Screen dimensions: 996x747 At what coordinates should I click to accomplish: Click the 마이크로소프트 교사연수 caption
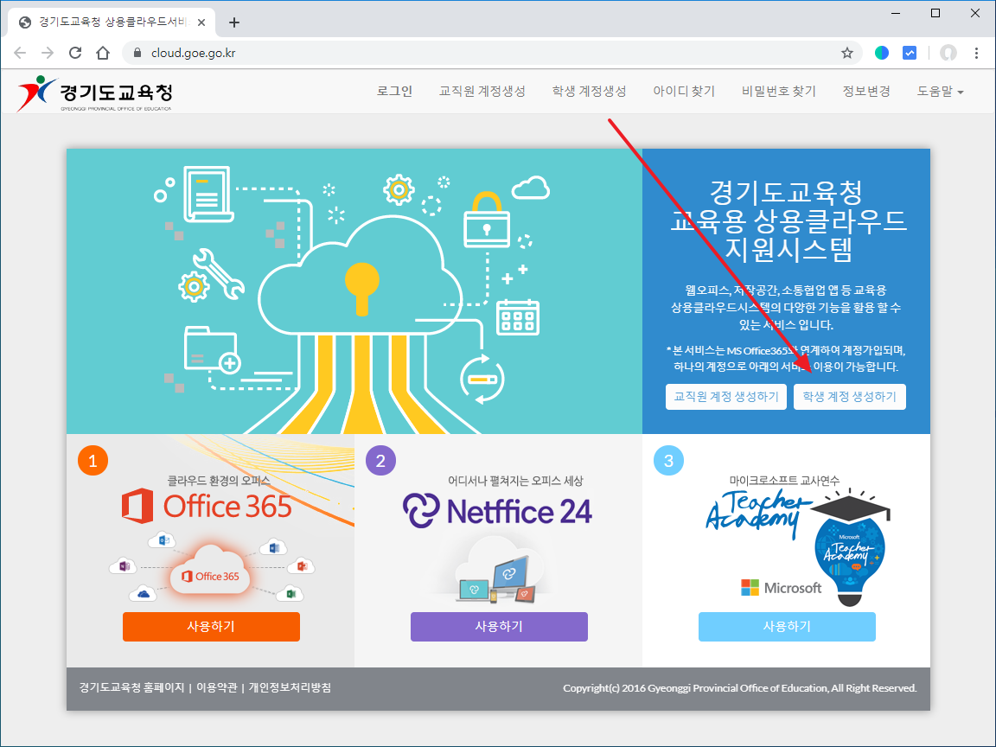pyautogui.click(x=784, y=481)
